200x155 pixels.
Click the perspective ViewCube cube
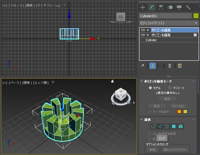121,94
